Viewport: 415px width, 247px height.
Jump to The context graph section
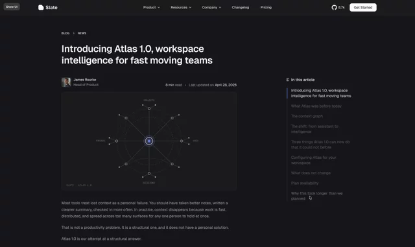pos(307,116)
